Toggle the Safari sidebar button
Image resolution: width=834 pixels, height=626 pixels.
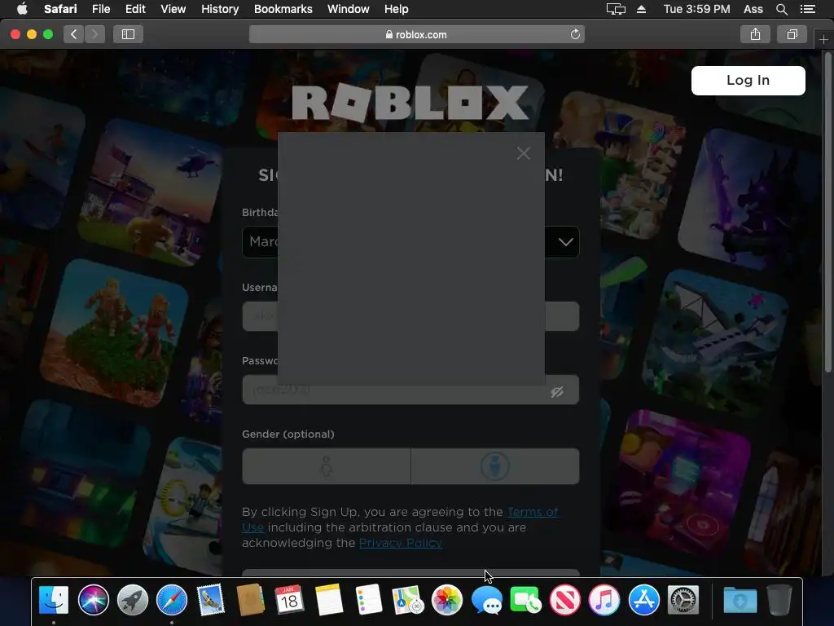128,34
